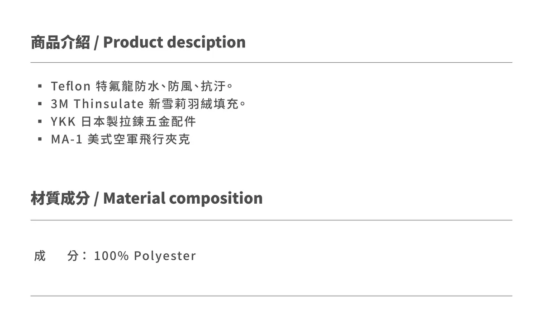
Task: Click the 商品介紹 heading text
Action: tap(60, 42)
